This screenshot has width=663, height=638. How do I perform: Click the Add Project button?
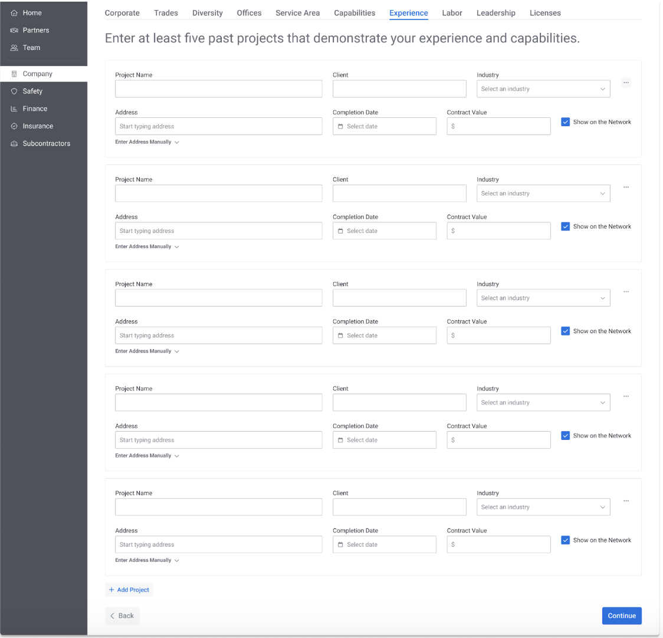(129, 590)
